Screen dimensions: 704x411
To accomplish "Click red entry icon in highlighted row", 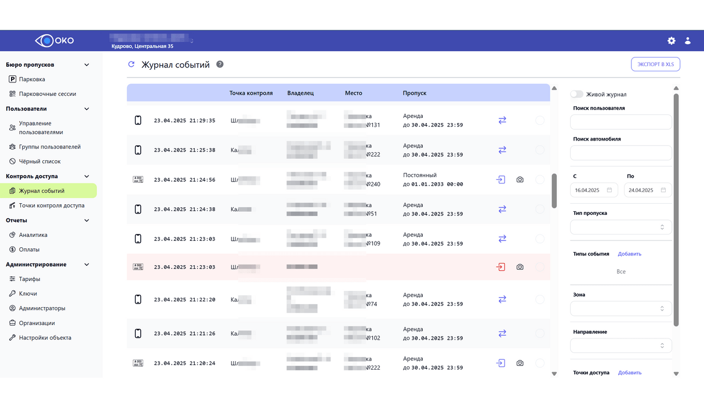I will pos(500,267).
